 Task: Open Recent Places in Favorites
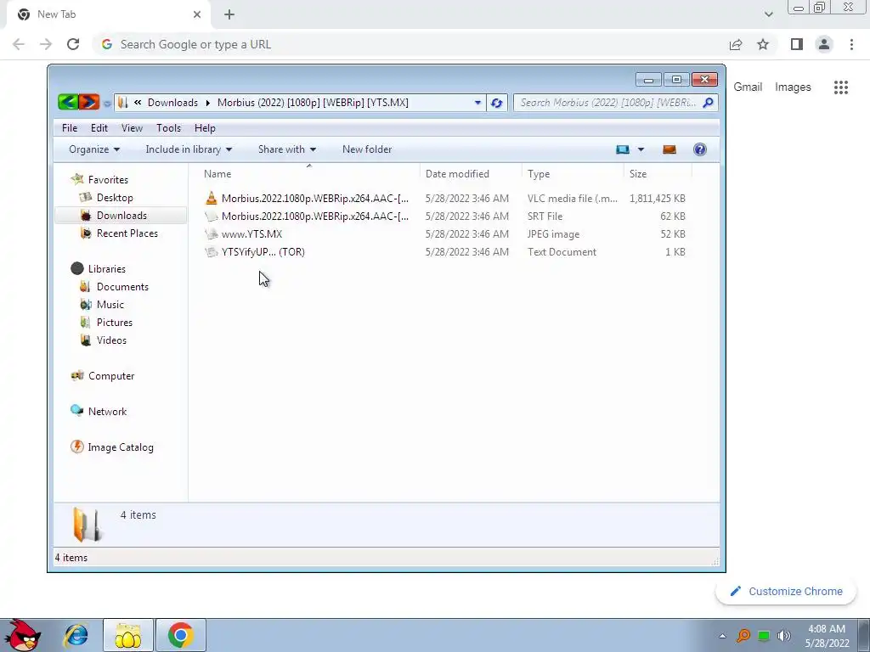pos(127,233)
